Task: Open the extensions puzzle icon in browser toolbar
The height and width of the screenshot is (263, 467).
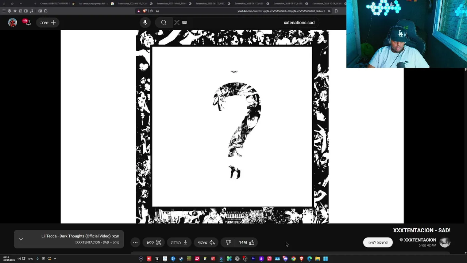Action: 46,11
